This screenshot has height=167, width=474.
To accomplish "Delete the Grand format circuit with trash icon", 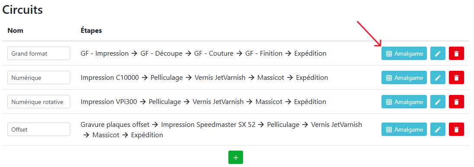I will [456, 54].
